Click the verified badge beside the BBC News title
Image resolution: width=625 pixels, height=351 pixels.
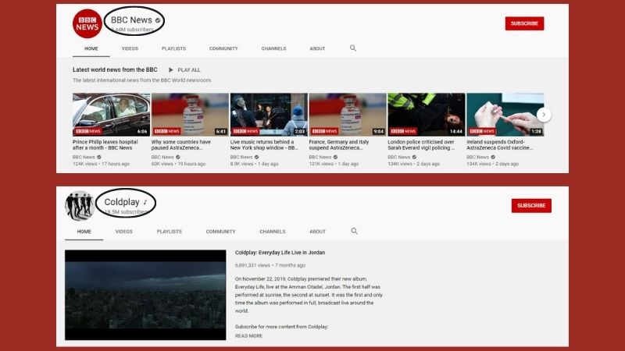point(158,20)
